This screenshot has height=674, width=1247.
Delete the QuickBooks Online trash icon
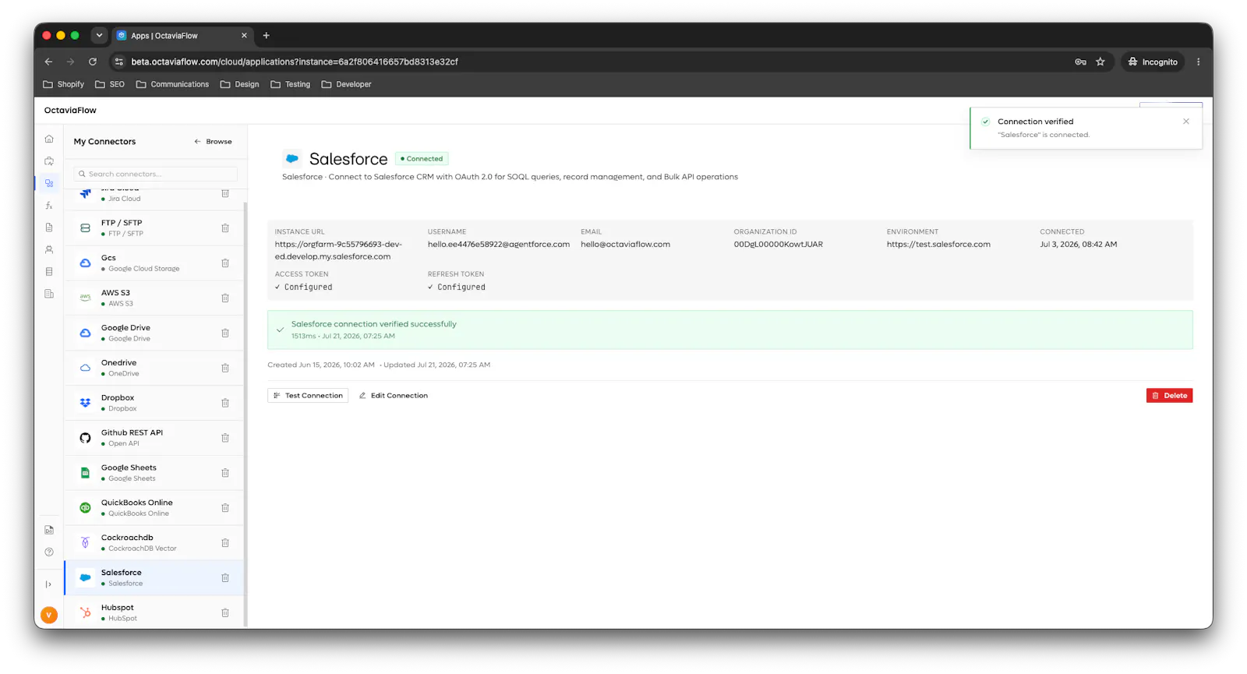[x=225, y=508]
